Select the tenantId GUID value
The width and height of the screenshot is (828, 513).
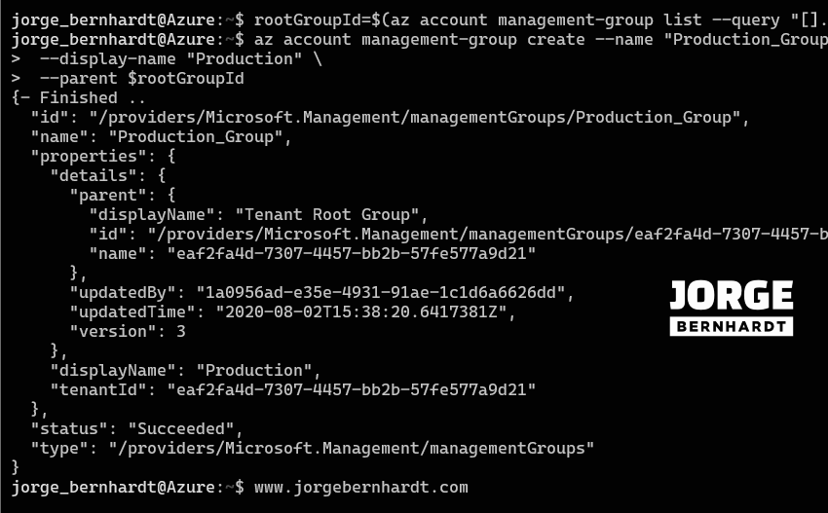(351, 389)
